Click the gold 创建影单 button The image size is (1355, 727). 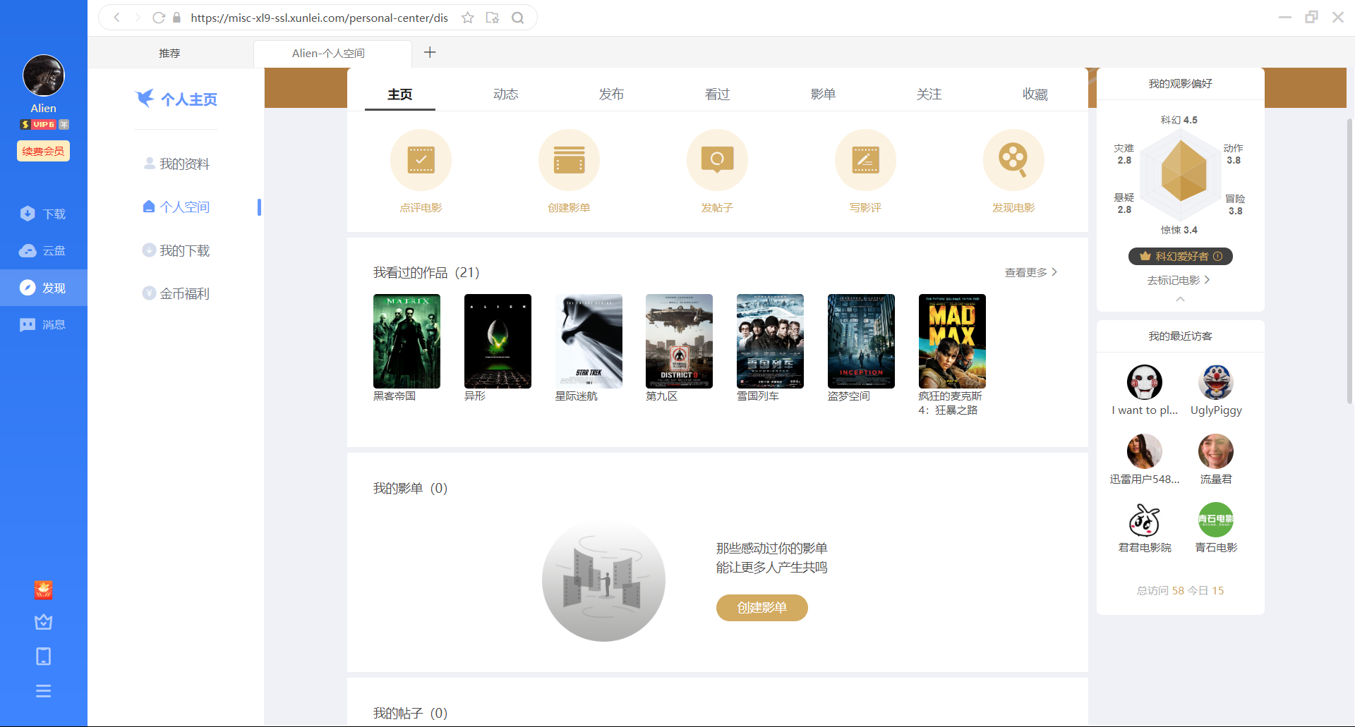pos(761,608)
